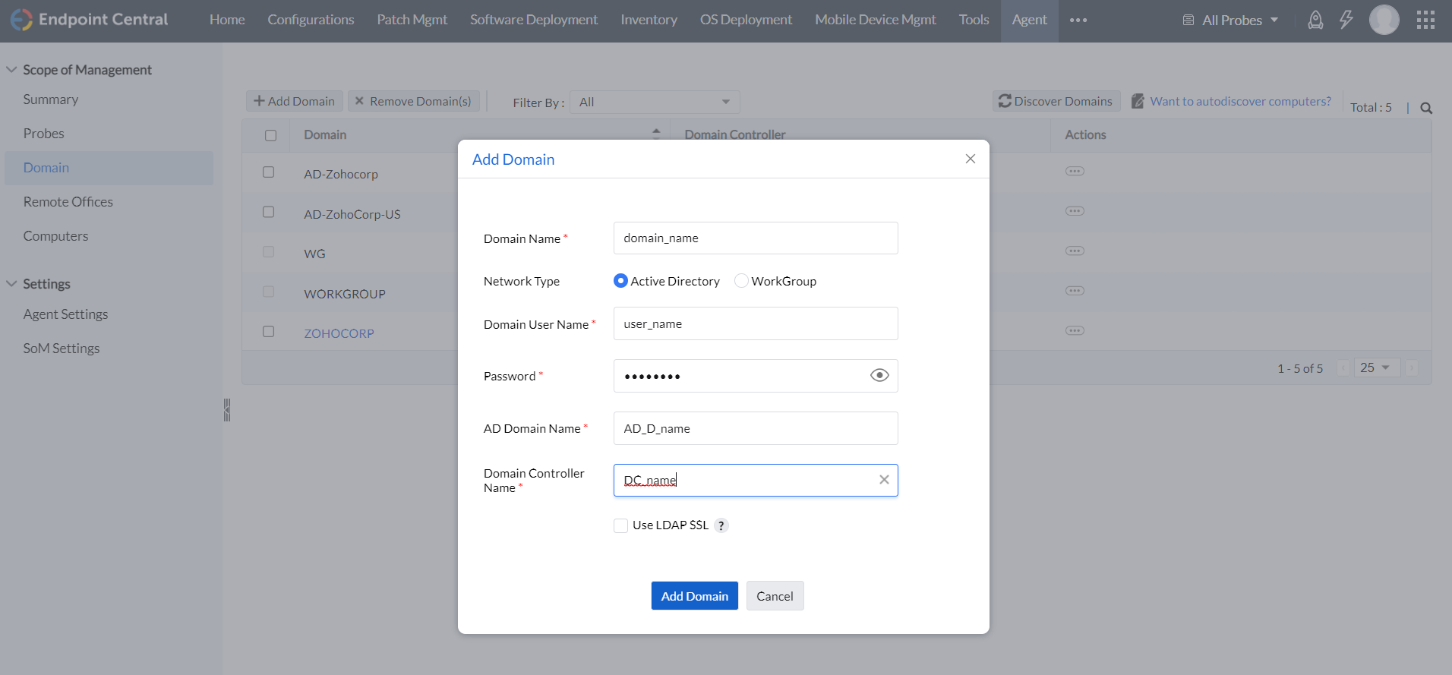Click the lightning bolt quick actions icon
The image size is (1452, 675).
coord(1346,21)
